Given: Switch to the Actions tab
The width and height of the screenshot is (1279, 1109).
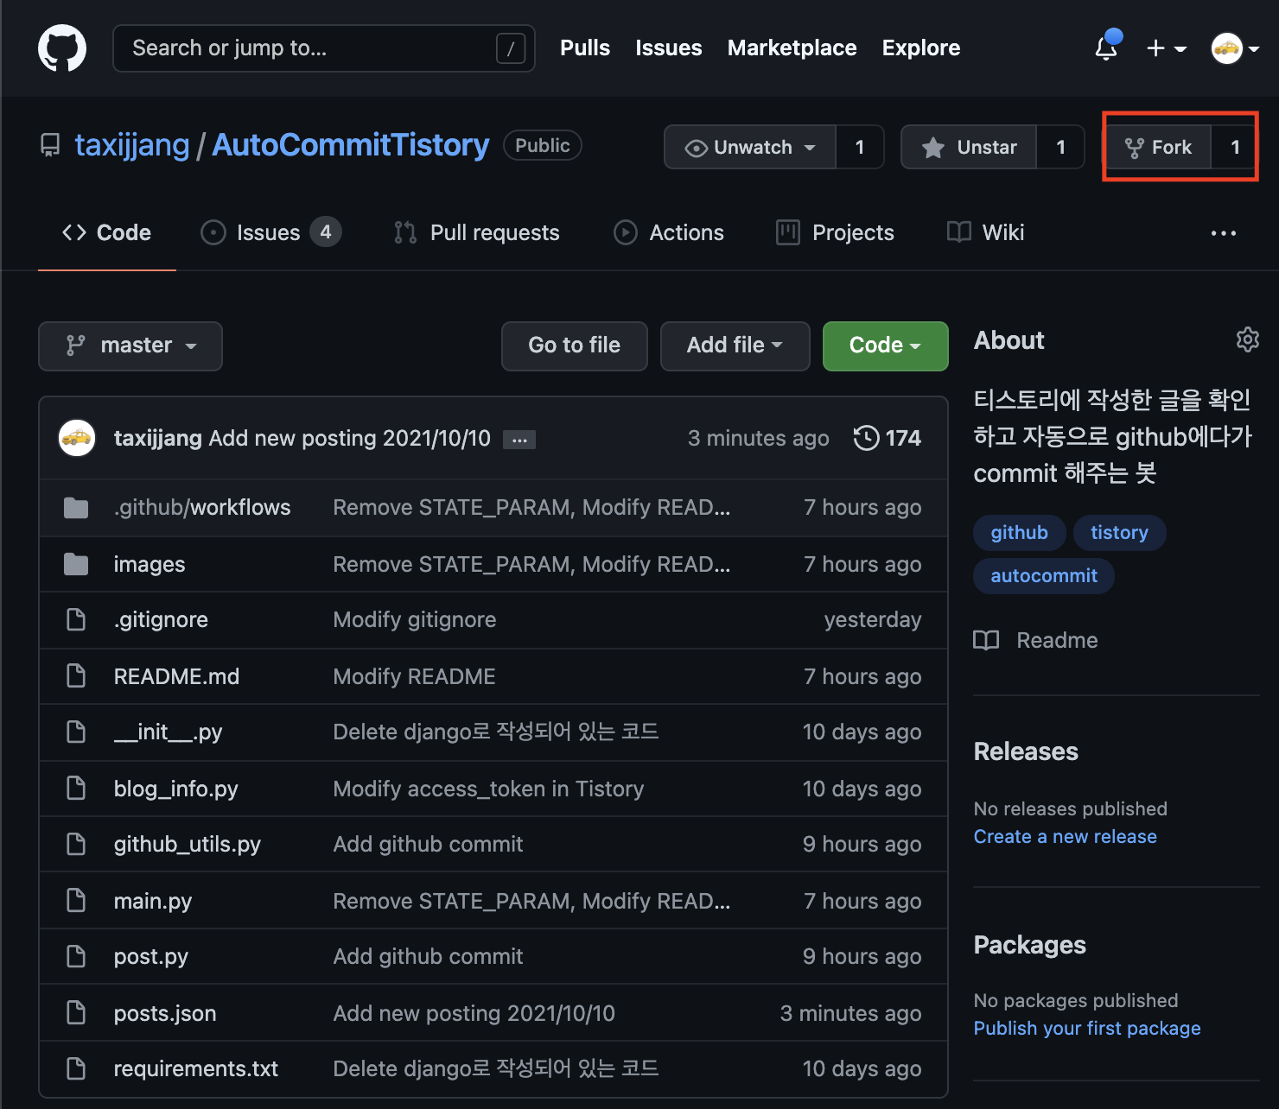Looking at the screenshot, I should [669, 232].
